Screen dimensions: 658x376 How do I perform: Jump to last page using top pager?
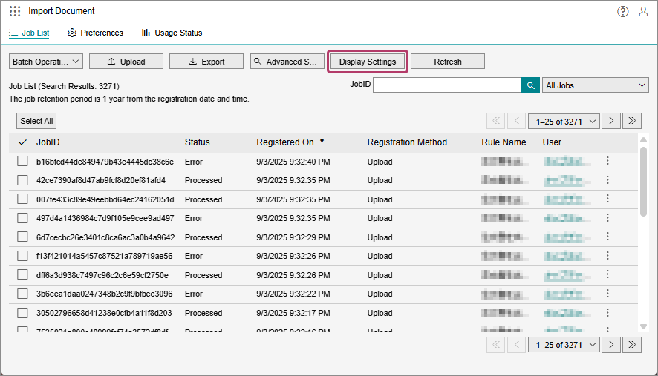(x=632, y=121)
